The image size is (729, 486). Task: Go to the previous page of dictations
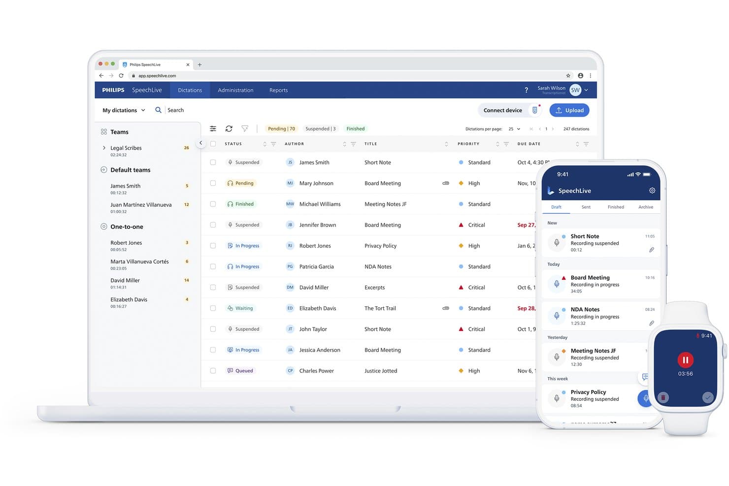540,129
